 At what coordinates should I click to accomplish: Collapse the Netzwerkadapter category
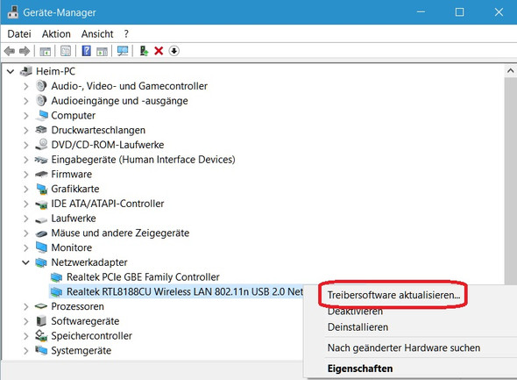tap(25, 262)
